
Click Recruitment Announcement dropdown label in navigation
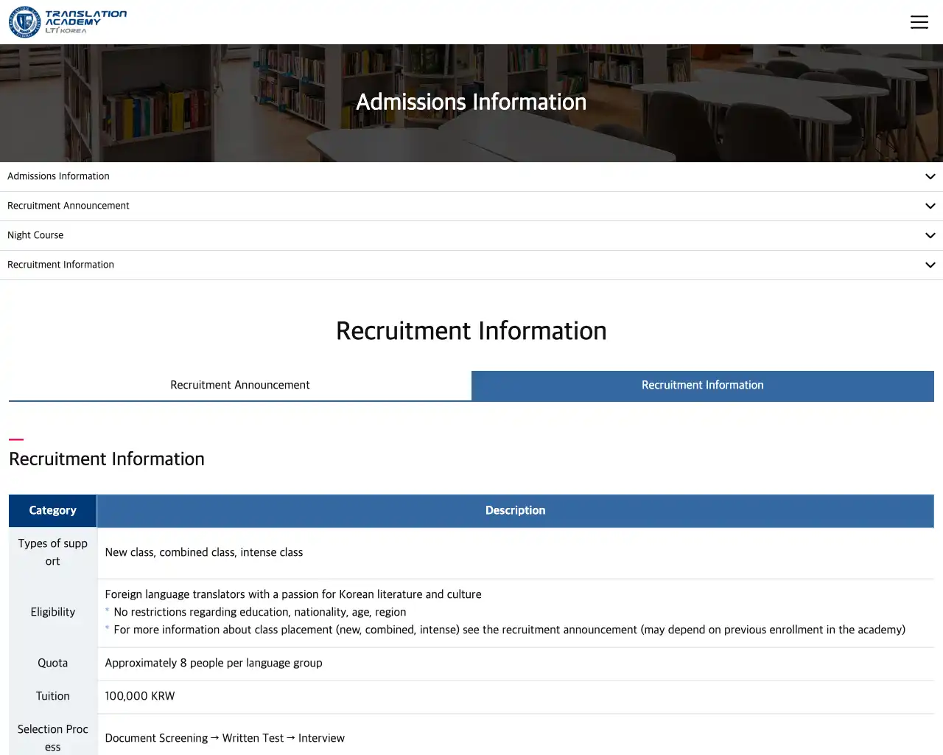coord(68,206)
